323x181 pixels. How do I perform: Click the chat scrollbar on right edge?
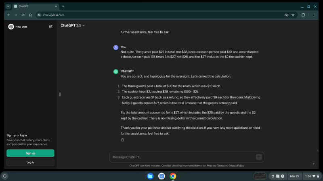click(318, 150)
